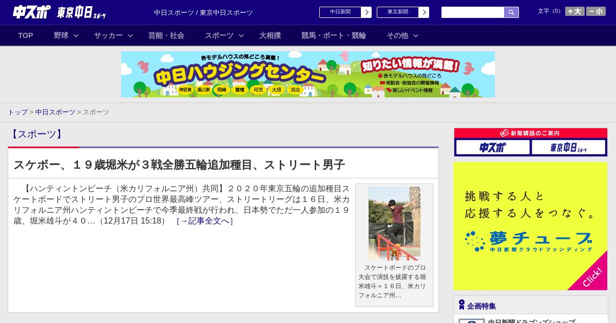Open the 野球 menu item

click(x=61, y=35)
